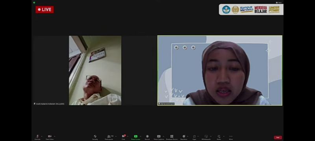The width and height of the screenshot is (315, 141).
Task: Click the red End meeting button
Action: pos(278,137)
